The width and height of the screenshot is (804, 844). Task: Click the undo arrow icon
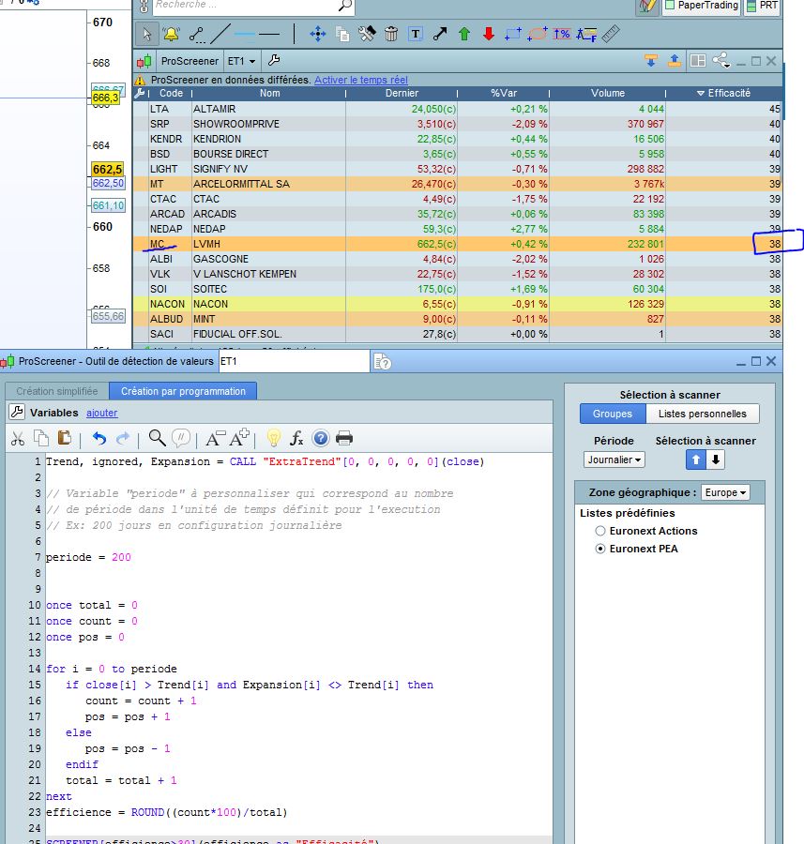coord(99,439)
